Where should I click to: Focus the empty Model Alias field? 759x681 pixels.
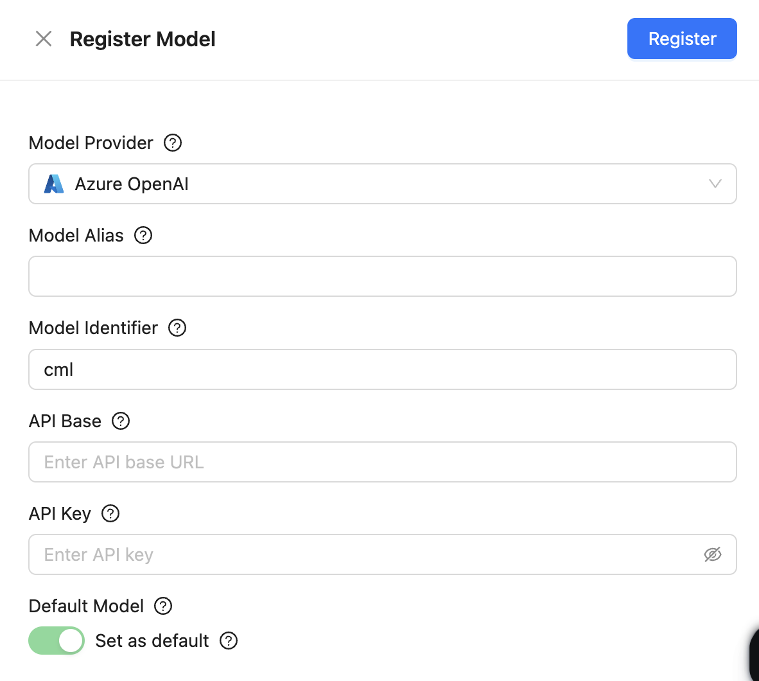click(382, 277)
